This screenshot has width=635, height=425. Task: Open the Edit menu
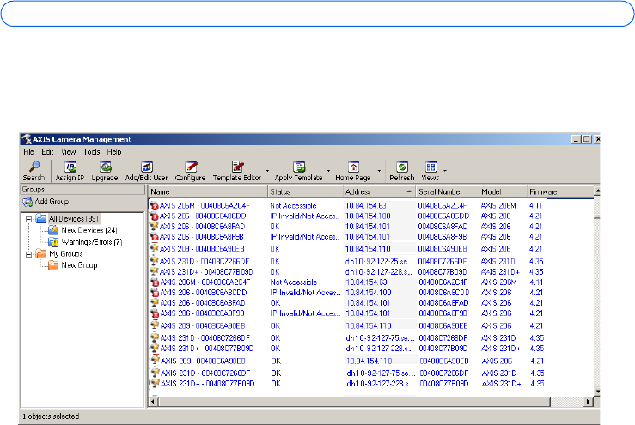pyautogui.click(x=47, y=152)
